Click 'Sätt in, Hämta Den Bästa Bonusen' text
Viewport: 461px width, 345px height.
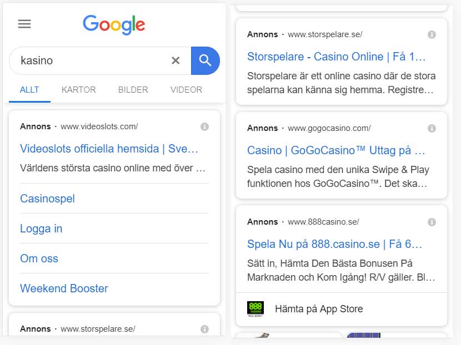point(342,270)
